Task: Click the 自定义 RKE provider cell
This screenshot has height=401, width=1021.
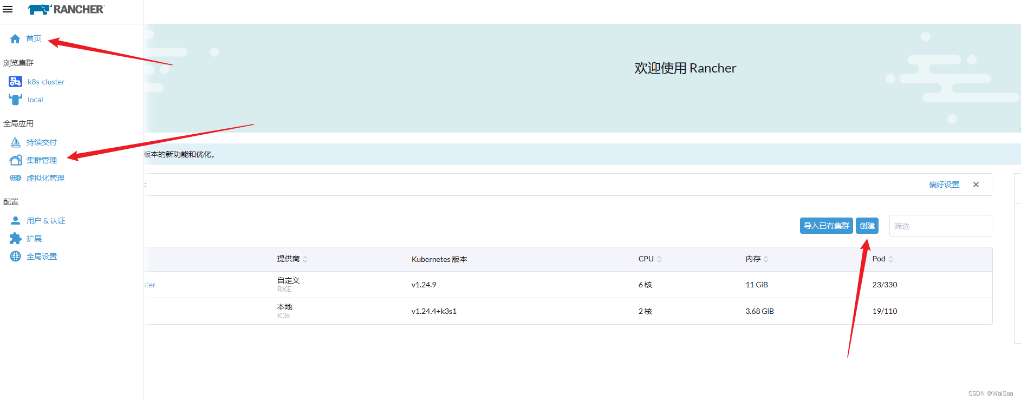Action: pyautogui.click(x=288, y=285)
